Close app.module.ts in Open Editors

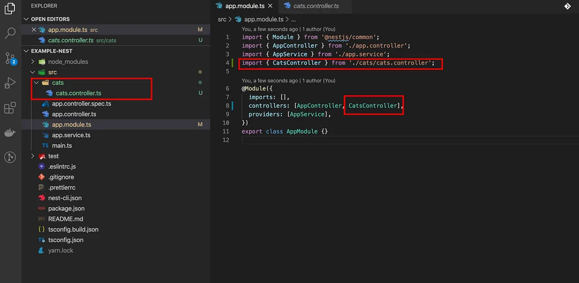point(34,30)
